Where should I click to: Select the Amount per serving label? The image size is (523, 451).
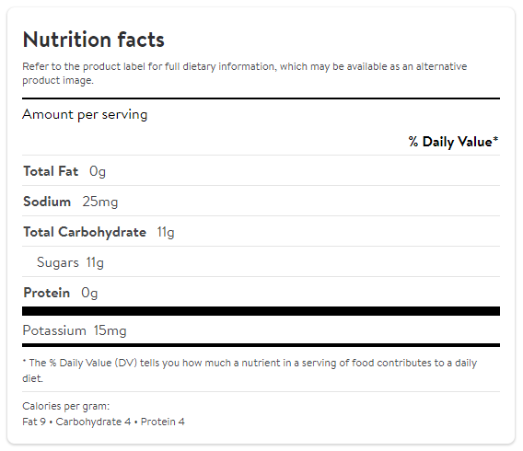(85, 115)
